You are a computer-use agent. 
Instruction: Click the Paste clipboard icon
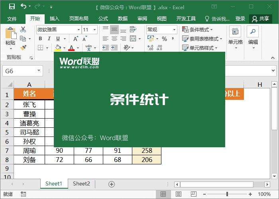coord(11,33)
